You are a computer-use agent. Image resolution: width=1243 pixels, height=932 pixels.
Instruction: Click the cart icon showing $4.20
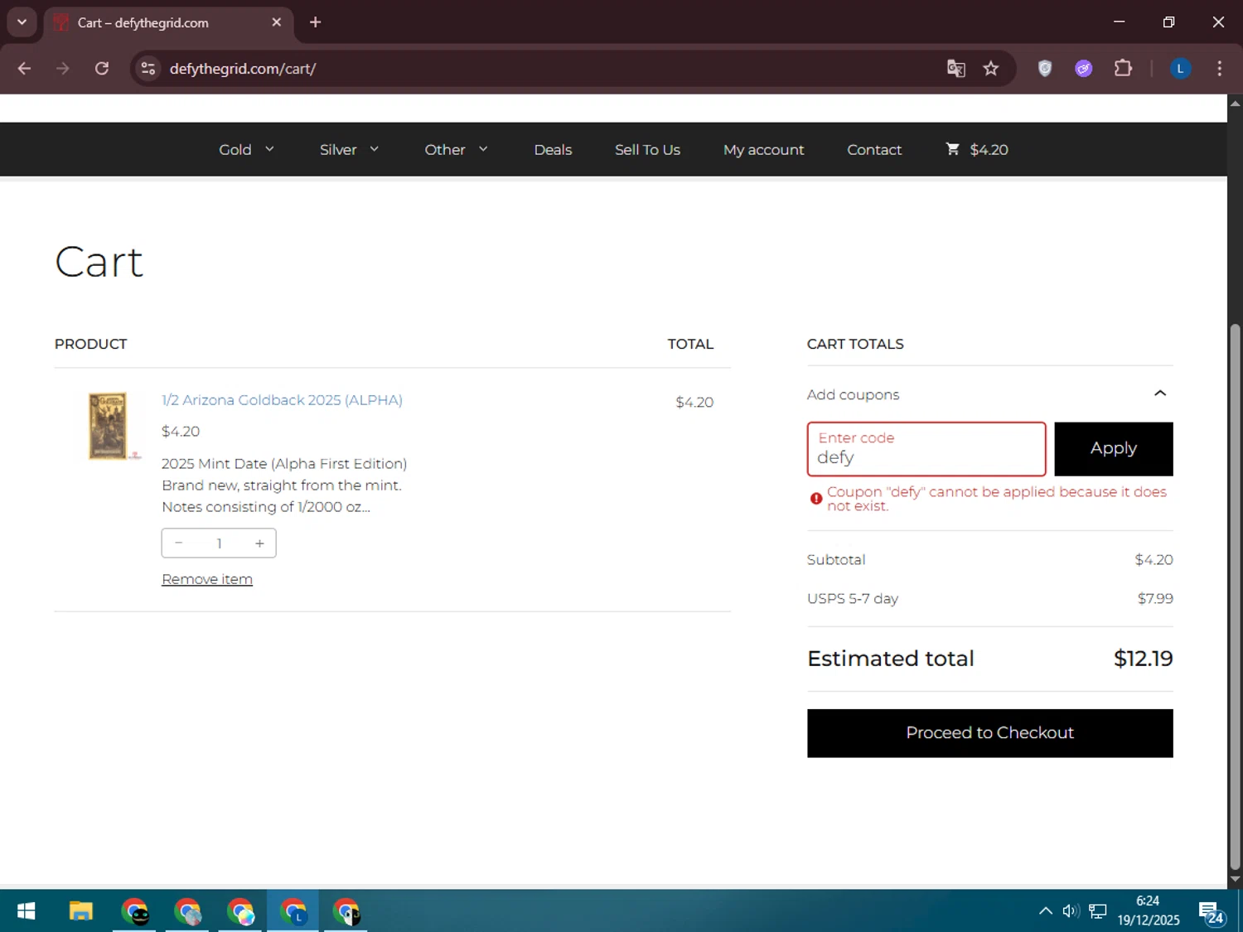[x=977, y=150]
